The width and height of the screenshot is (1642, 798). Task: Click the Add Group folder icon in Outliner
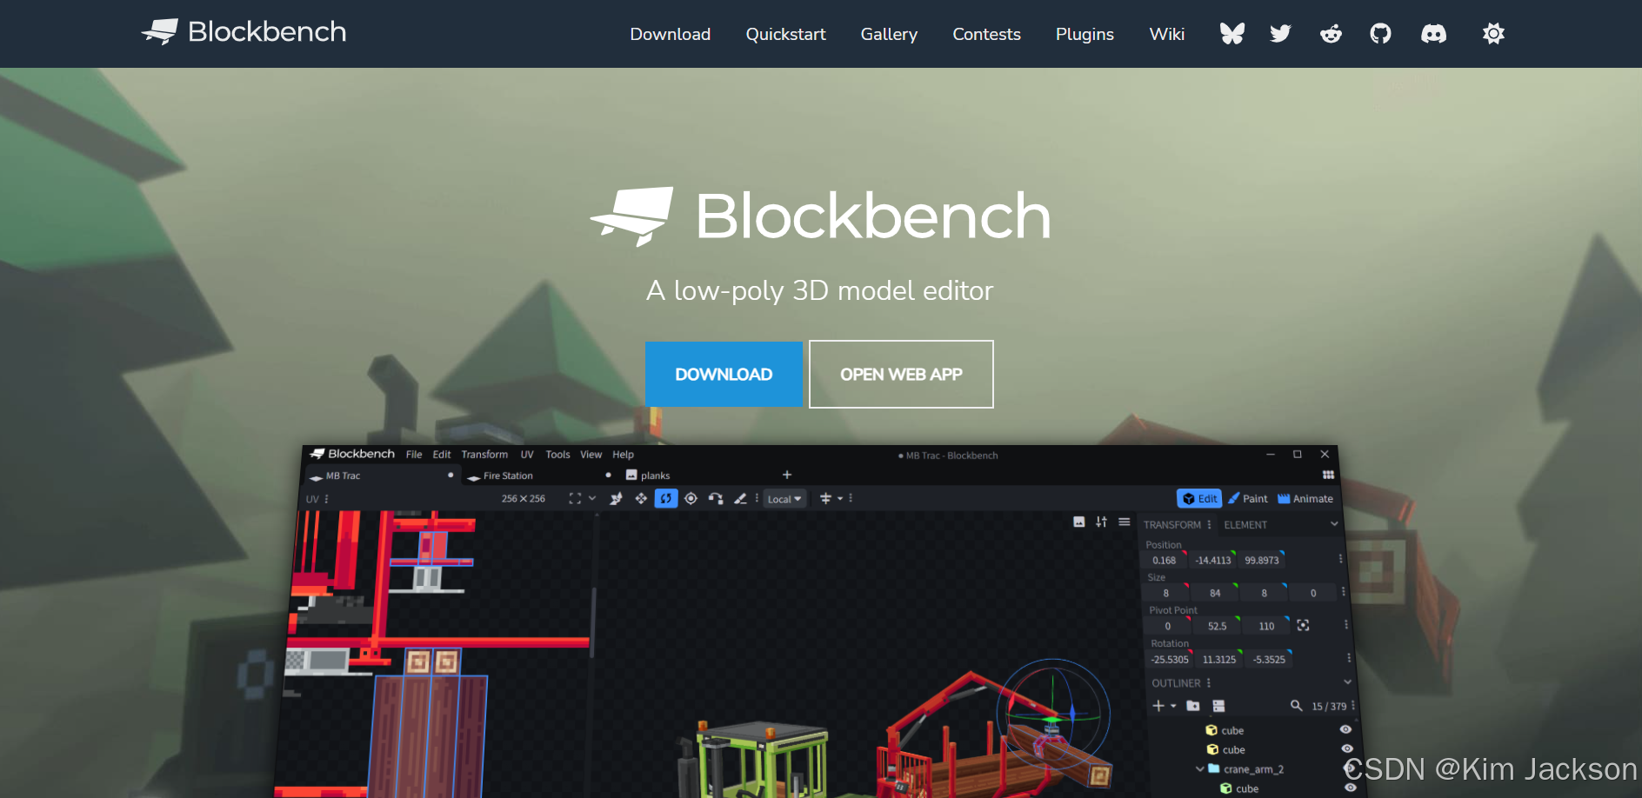pyautogui.click(x=1193, y=706)
